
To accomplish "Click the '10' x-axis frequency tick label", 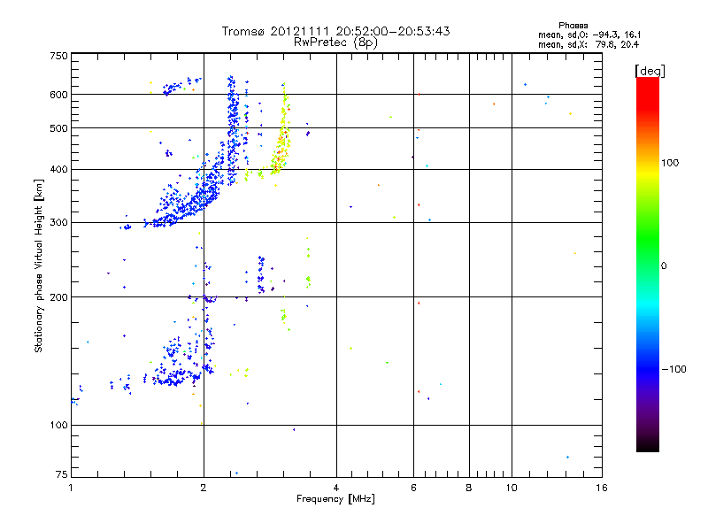I will pos(512,488).
